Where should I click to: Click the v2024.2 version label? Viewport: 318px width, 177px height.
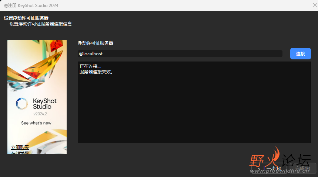tap(40, 114)
